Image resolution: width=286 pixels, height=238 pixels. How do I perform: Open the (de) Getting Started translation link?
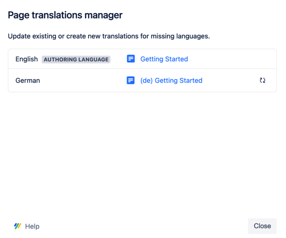(171, 80)
